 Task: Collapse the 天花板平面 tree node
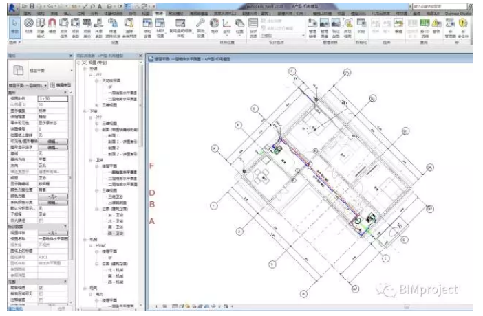click(97, 80)
